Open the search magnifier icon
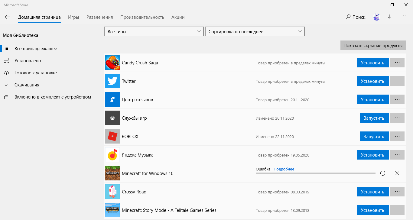The height and width of the screenshot is (220, 413). tap(348, 17)
